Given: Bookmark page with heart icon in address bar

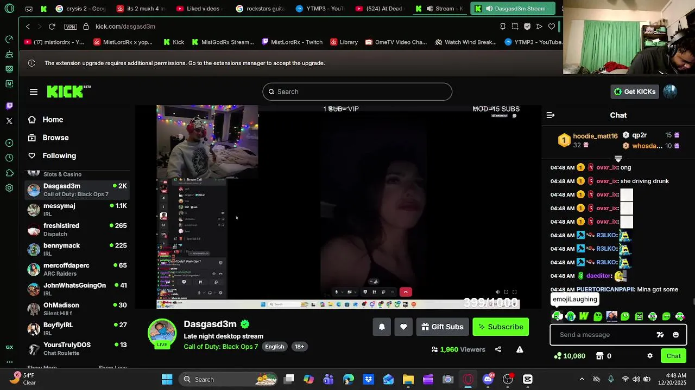Looking at the screenshot, I should (x=552, y=27).
